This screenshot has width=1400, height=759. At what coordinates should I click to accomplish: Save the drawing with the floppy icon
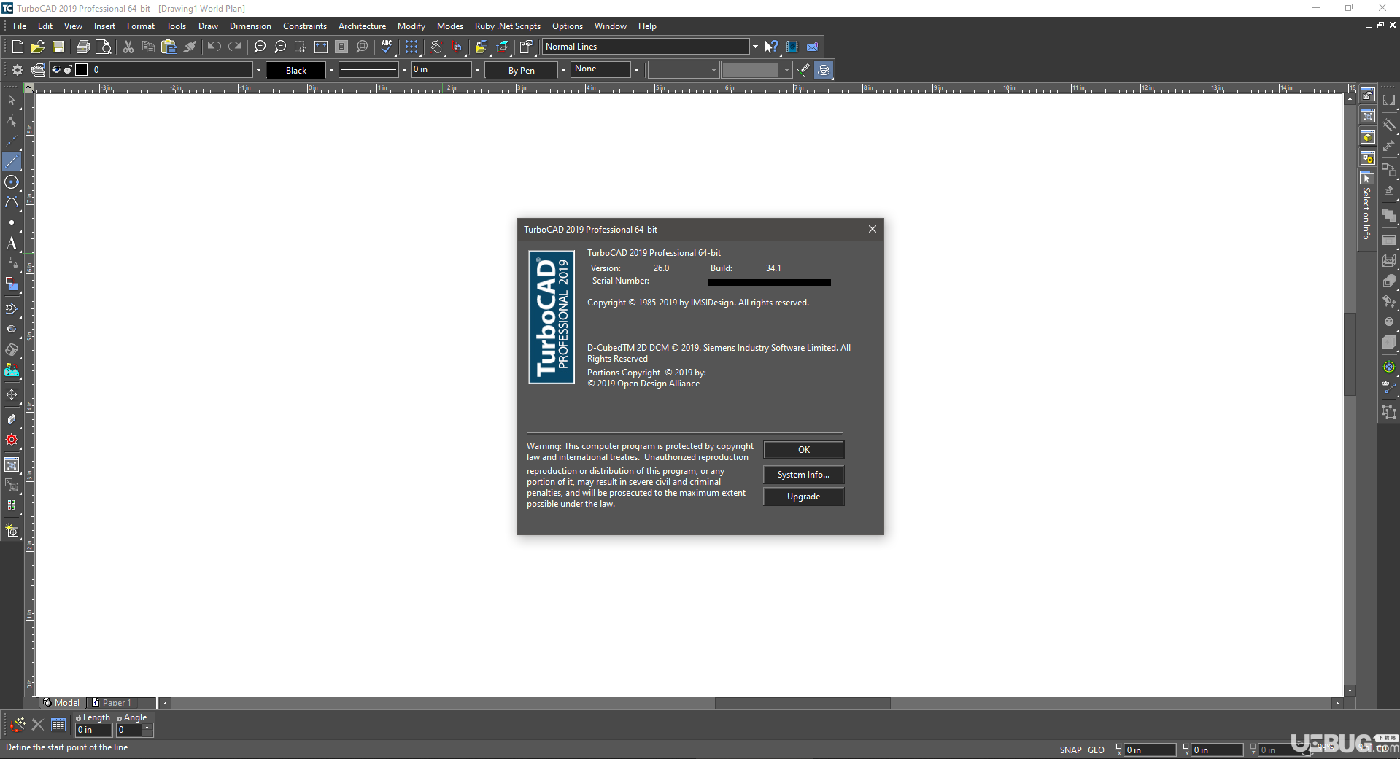(58, 47)
